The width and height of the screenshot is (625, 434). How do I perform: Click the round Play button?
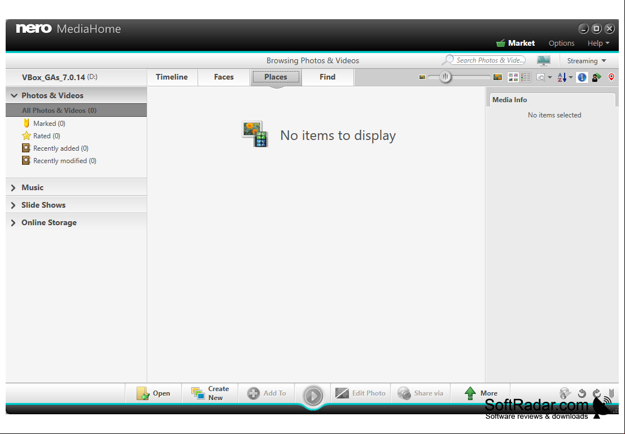pyautogui.click(x=313, y=396)
